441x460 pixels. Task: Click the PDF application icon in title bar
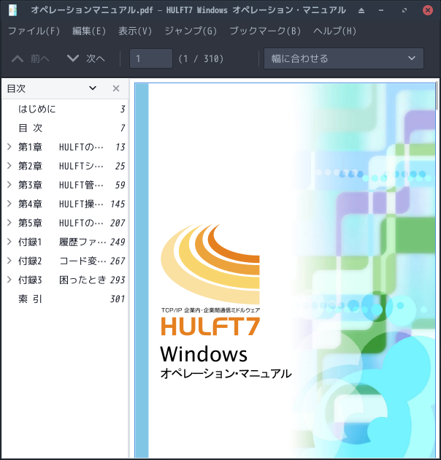click(12, 10)
